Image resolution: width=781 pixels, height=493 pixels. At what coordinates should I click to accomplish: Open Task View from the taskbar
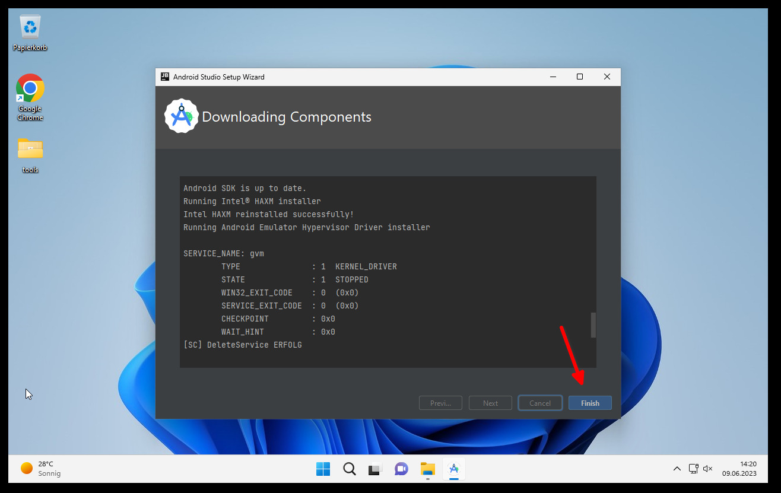[x=375, y=469]
